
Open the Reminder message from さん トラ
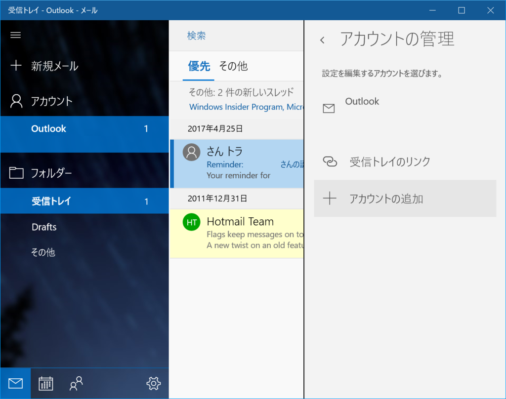coord(237,163)
